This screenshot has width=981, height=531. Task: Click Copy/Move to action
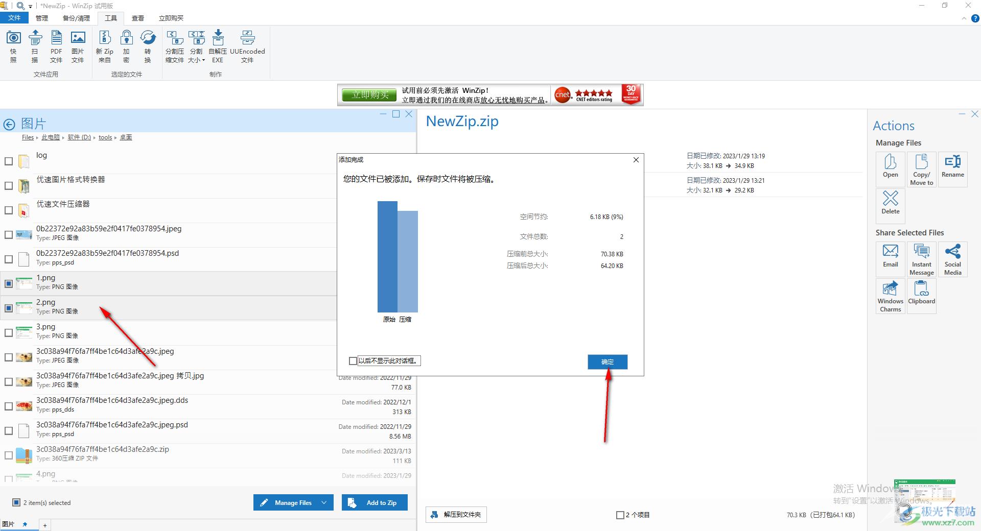click(x=922, y=170)
